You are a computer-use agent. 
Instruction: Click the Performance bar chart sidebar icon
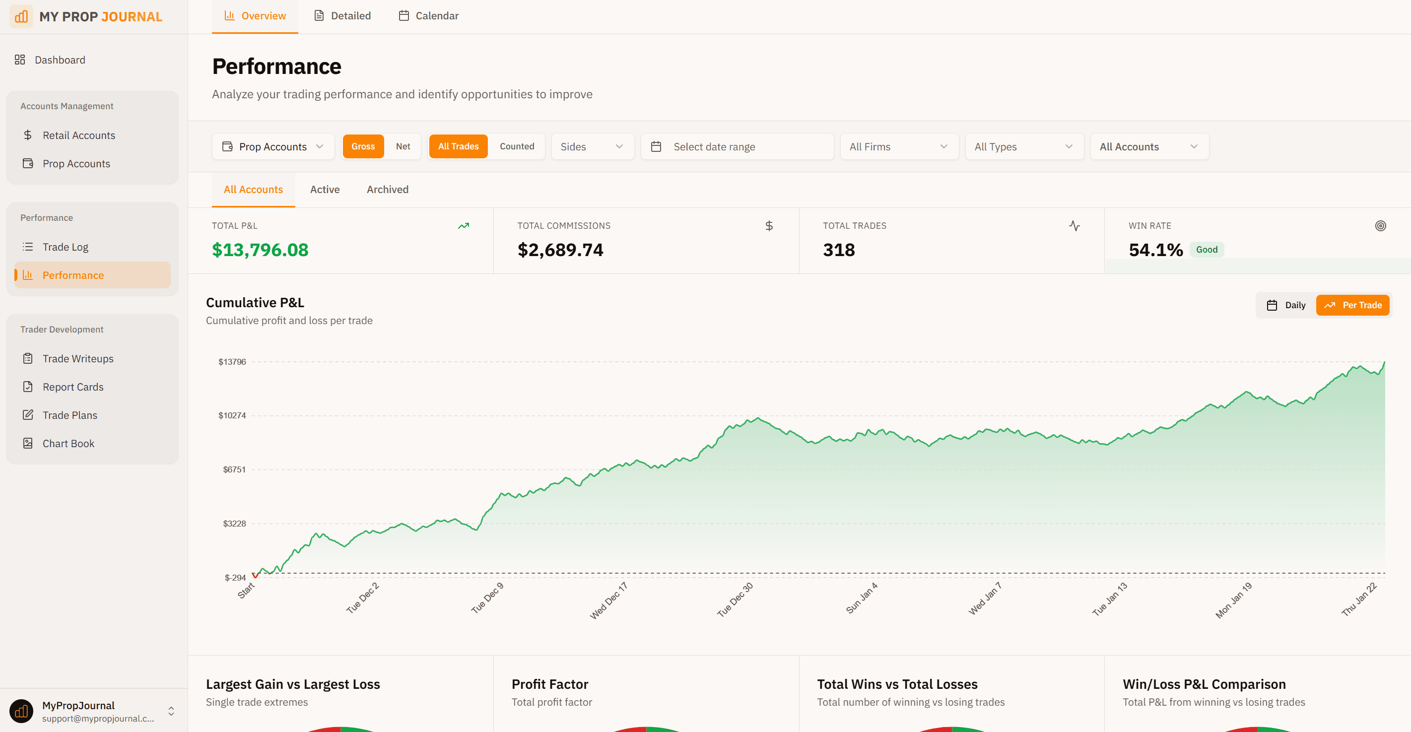28,275
